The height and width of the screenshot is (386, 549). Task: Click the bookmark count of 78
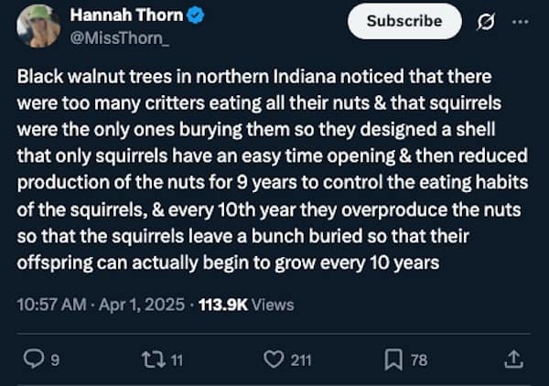422,360
